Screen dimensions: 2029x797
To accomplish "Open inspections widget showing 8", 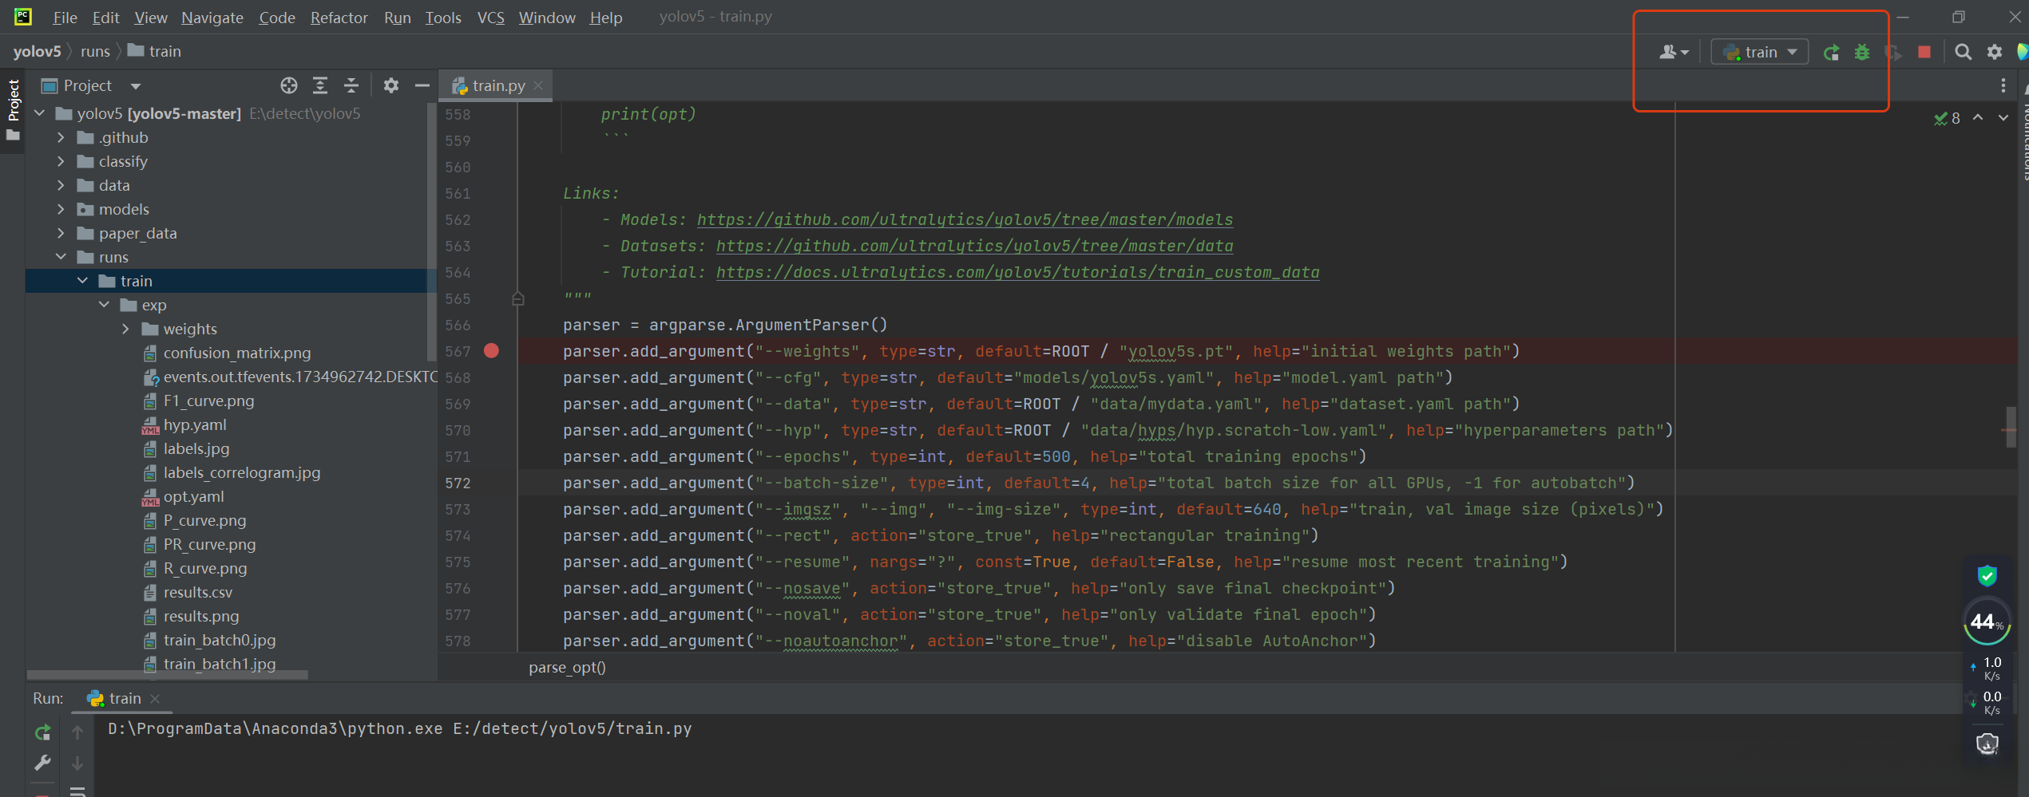I will click(1947, 118).
